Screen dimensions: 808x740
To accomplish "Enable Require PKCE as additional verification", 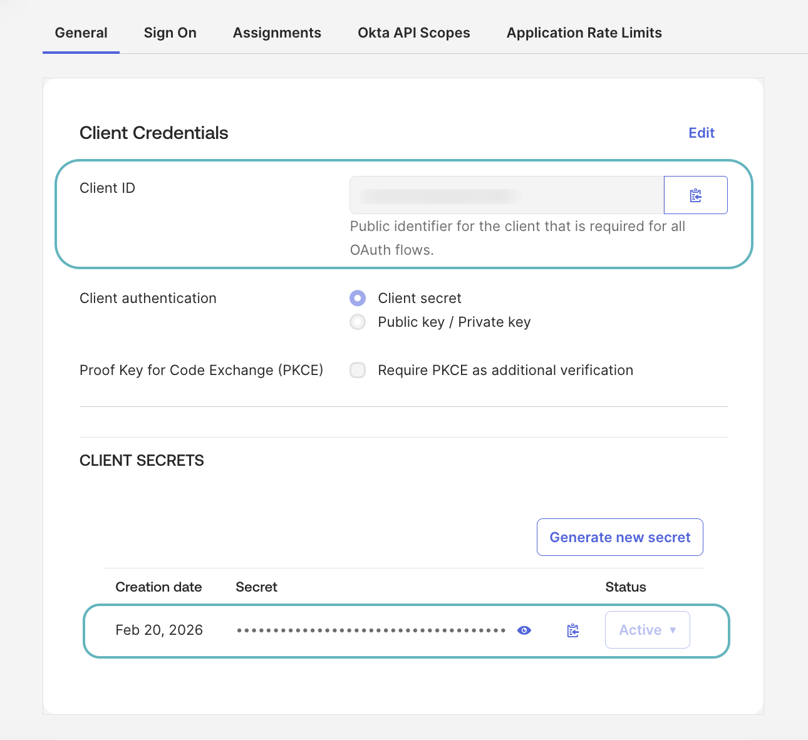I will (357, 370).
